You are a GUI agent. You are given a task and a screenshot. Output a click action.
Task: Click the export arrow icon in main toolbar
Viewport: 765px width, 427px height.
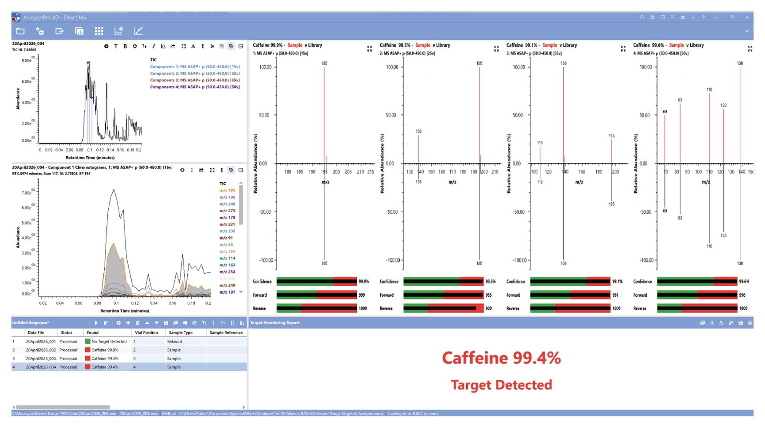[59, 31]
